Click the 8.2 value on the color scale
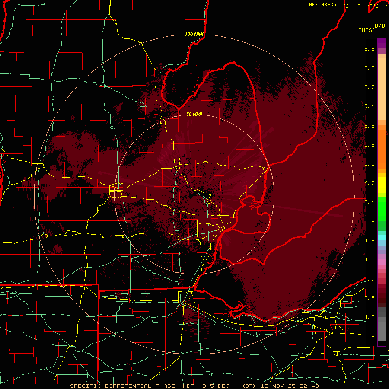Image resolution: width=389 pixels, height=389 pixels. [370, 87]
